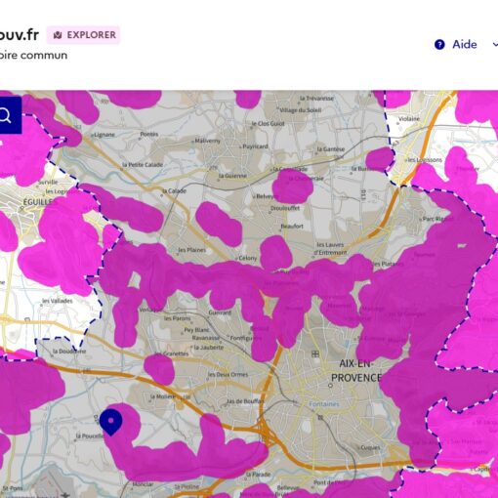Click the 'Pey Blanc' label
This screenshot has height=498, width=498.
[x=196, y=330]
